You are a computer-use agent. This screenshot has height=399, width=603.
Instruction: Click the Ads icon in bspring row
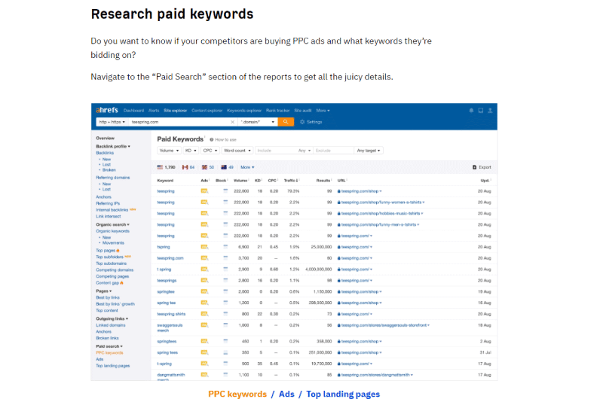pyautogui.click(x=204, y=246)
